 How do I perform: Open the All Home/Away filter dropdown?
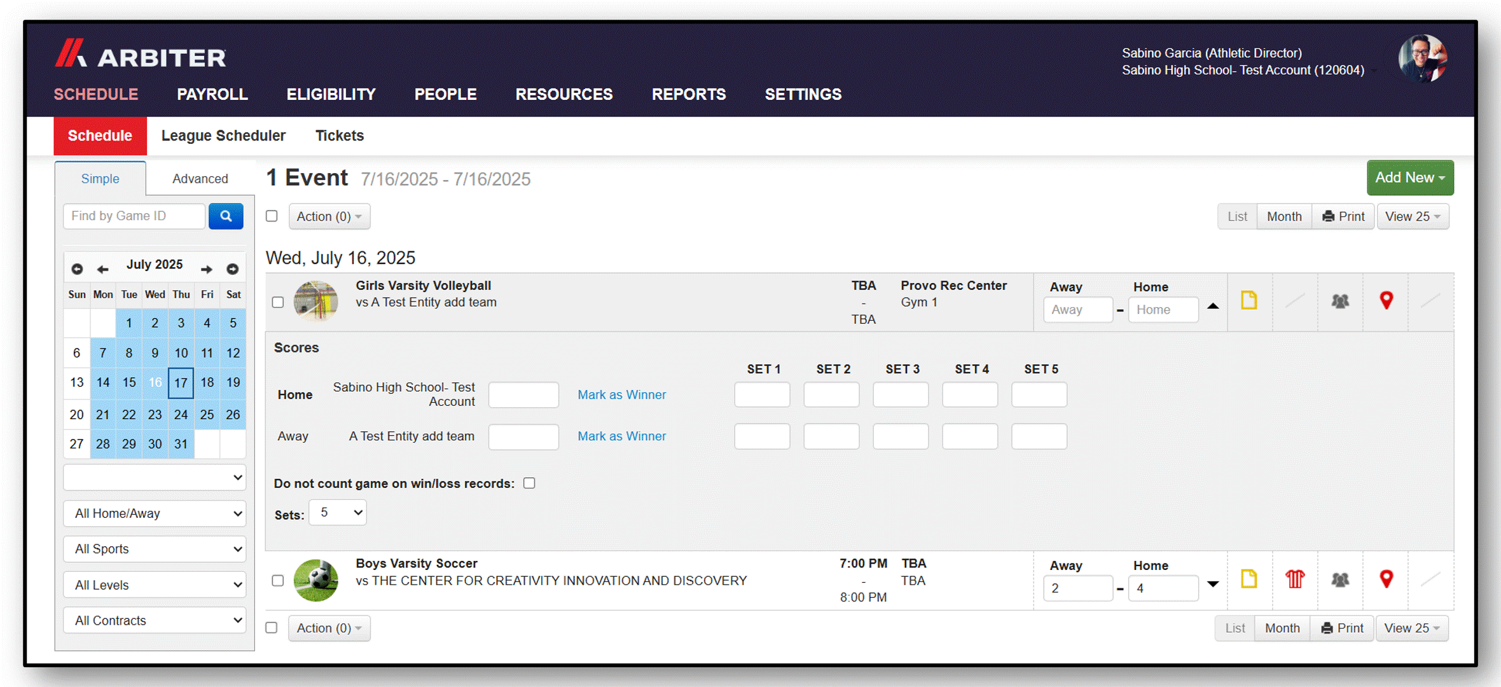(x=155, y=513)
